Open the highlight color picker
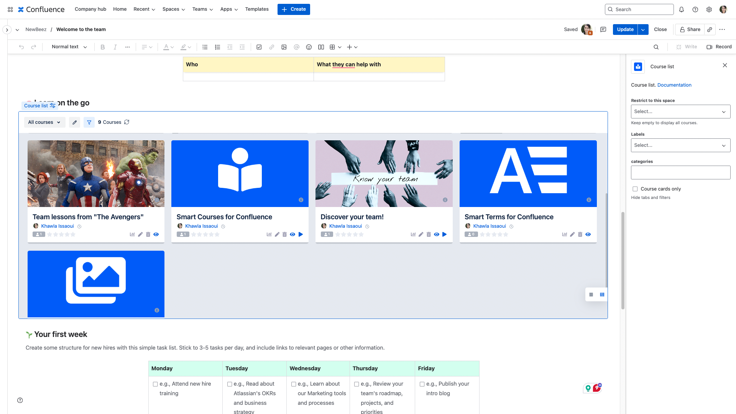This screenshot has width=736, height=414. [x=186, y=47]
